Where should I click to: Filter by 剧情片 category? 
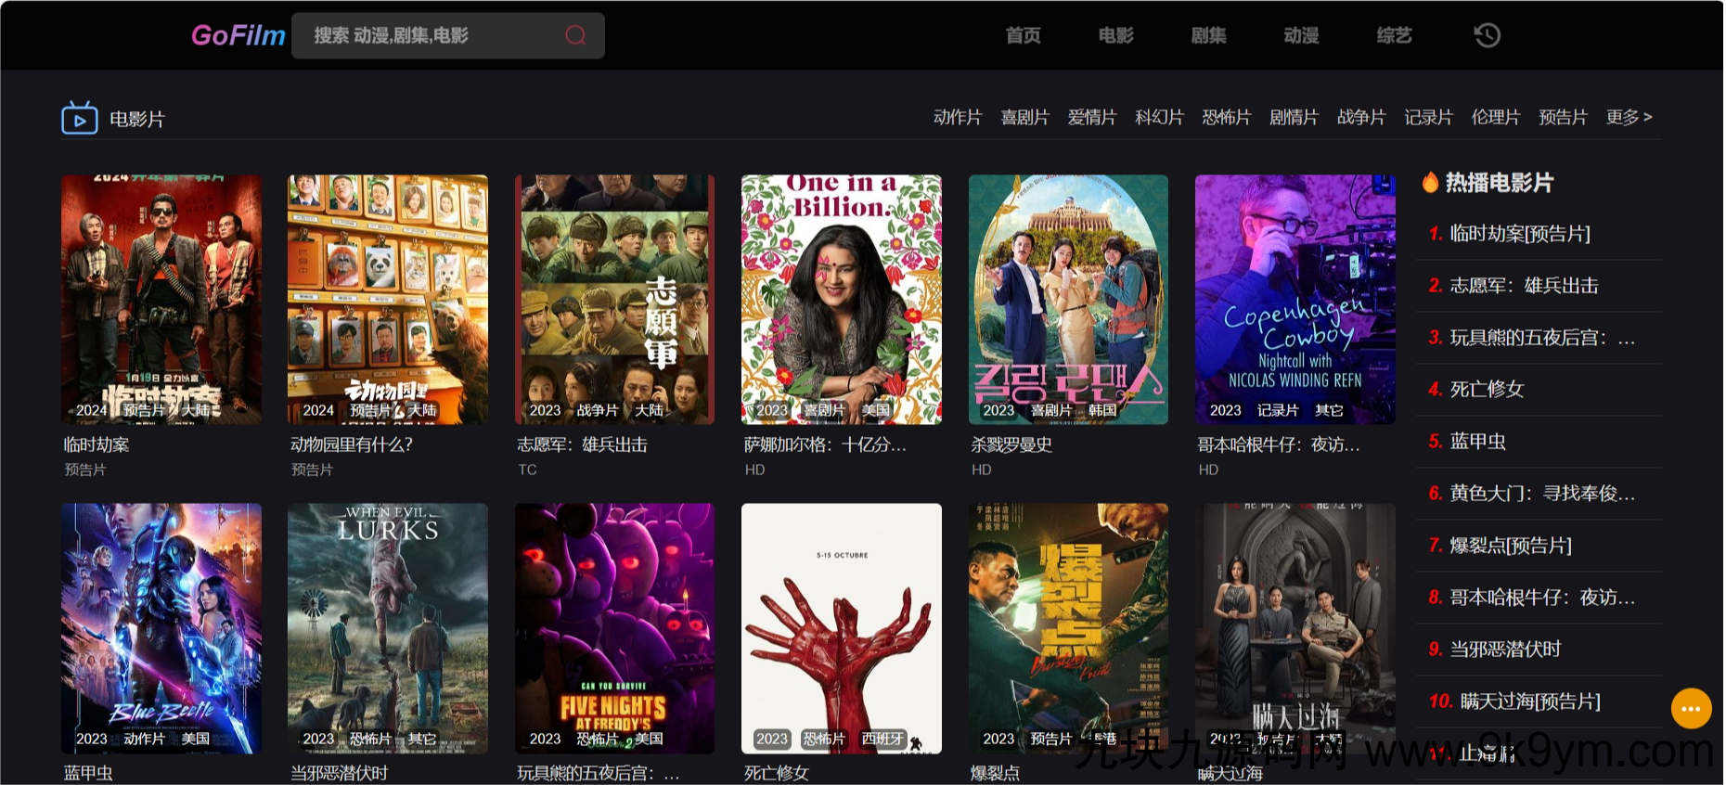(1294, 117)
